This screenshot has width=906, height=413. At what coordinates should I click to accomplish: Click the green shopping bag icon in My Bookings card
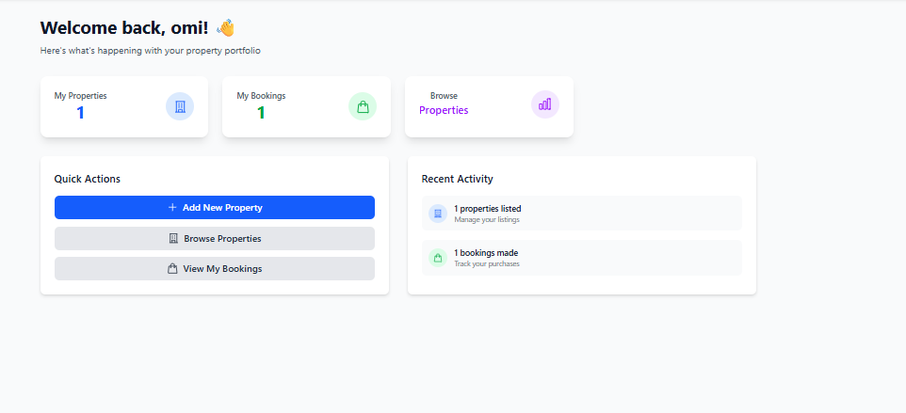363,106
